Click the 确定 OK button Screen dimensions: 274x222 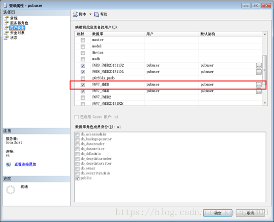218,213
